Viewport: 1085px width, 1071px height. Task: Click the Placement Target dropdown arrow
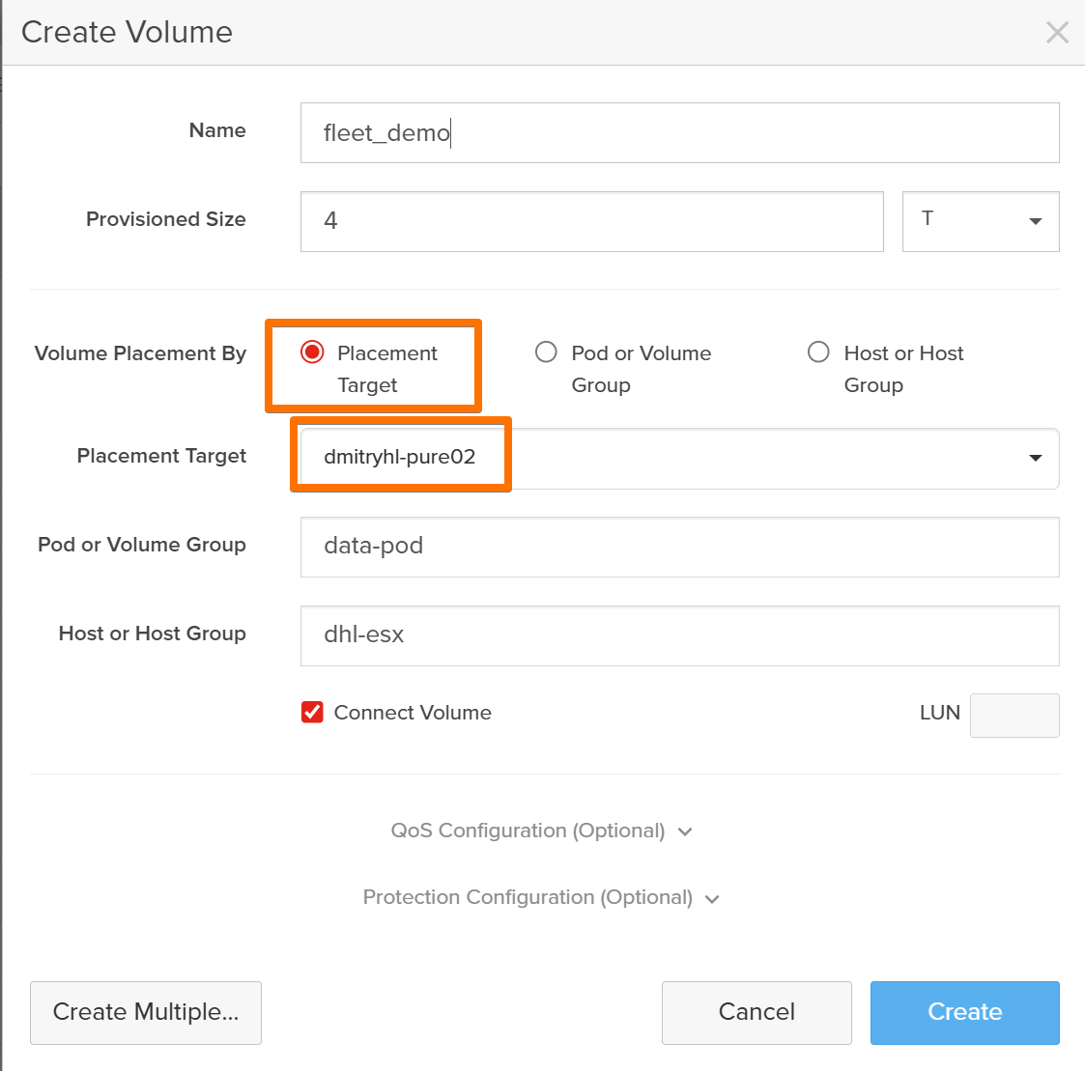[x=1035, y=458]
